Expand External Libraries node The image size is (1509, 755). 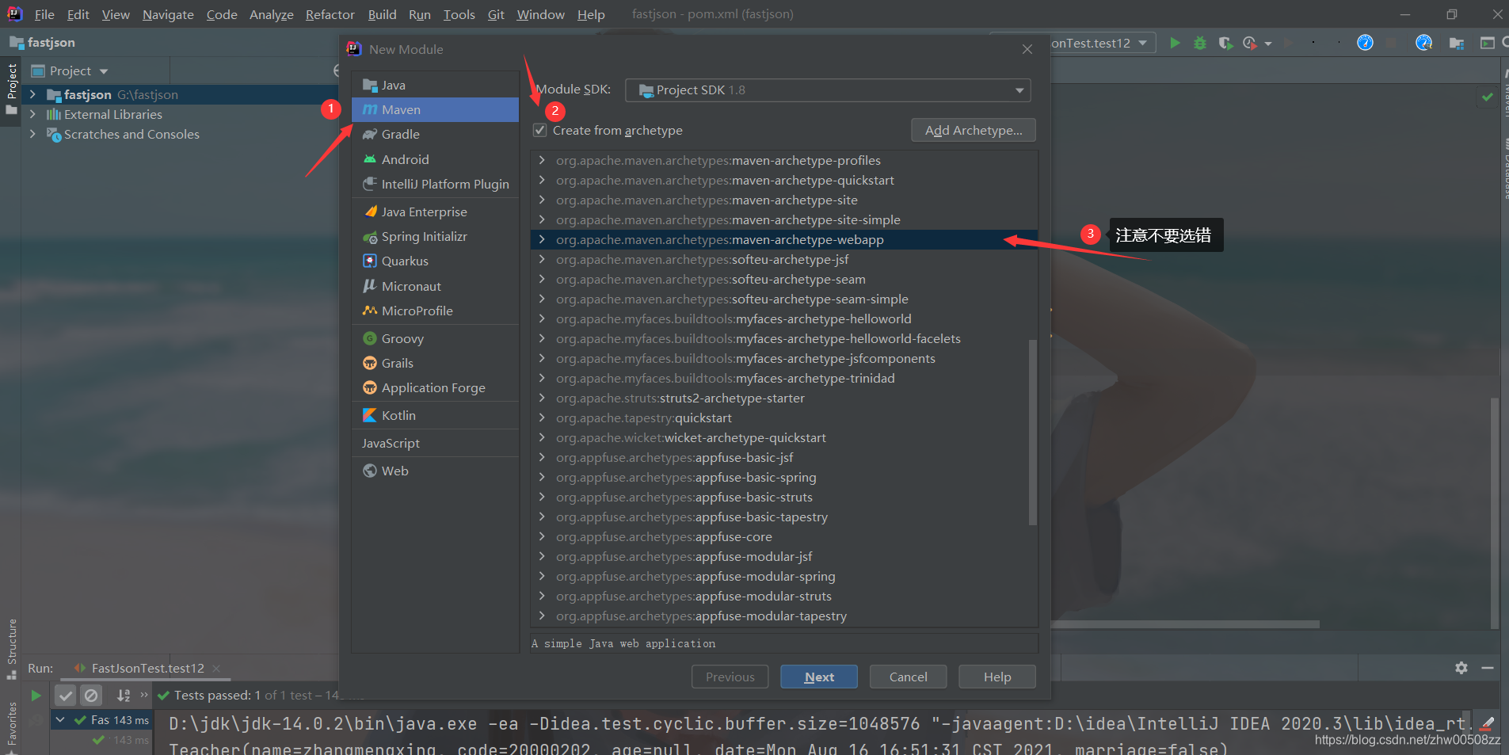click(x=32, y=114)
